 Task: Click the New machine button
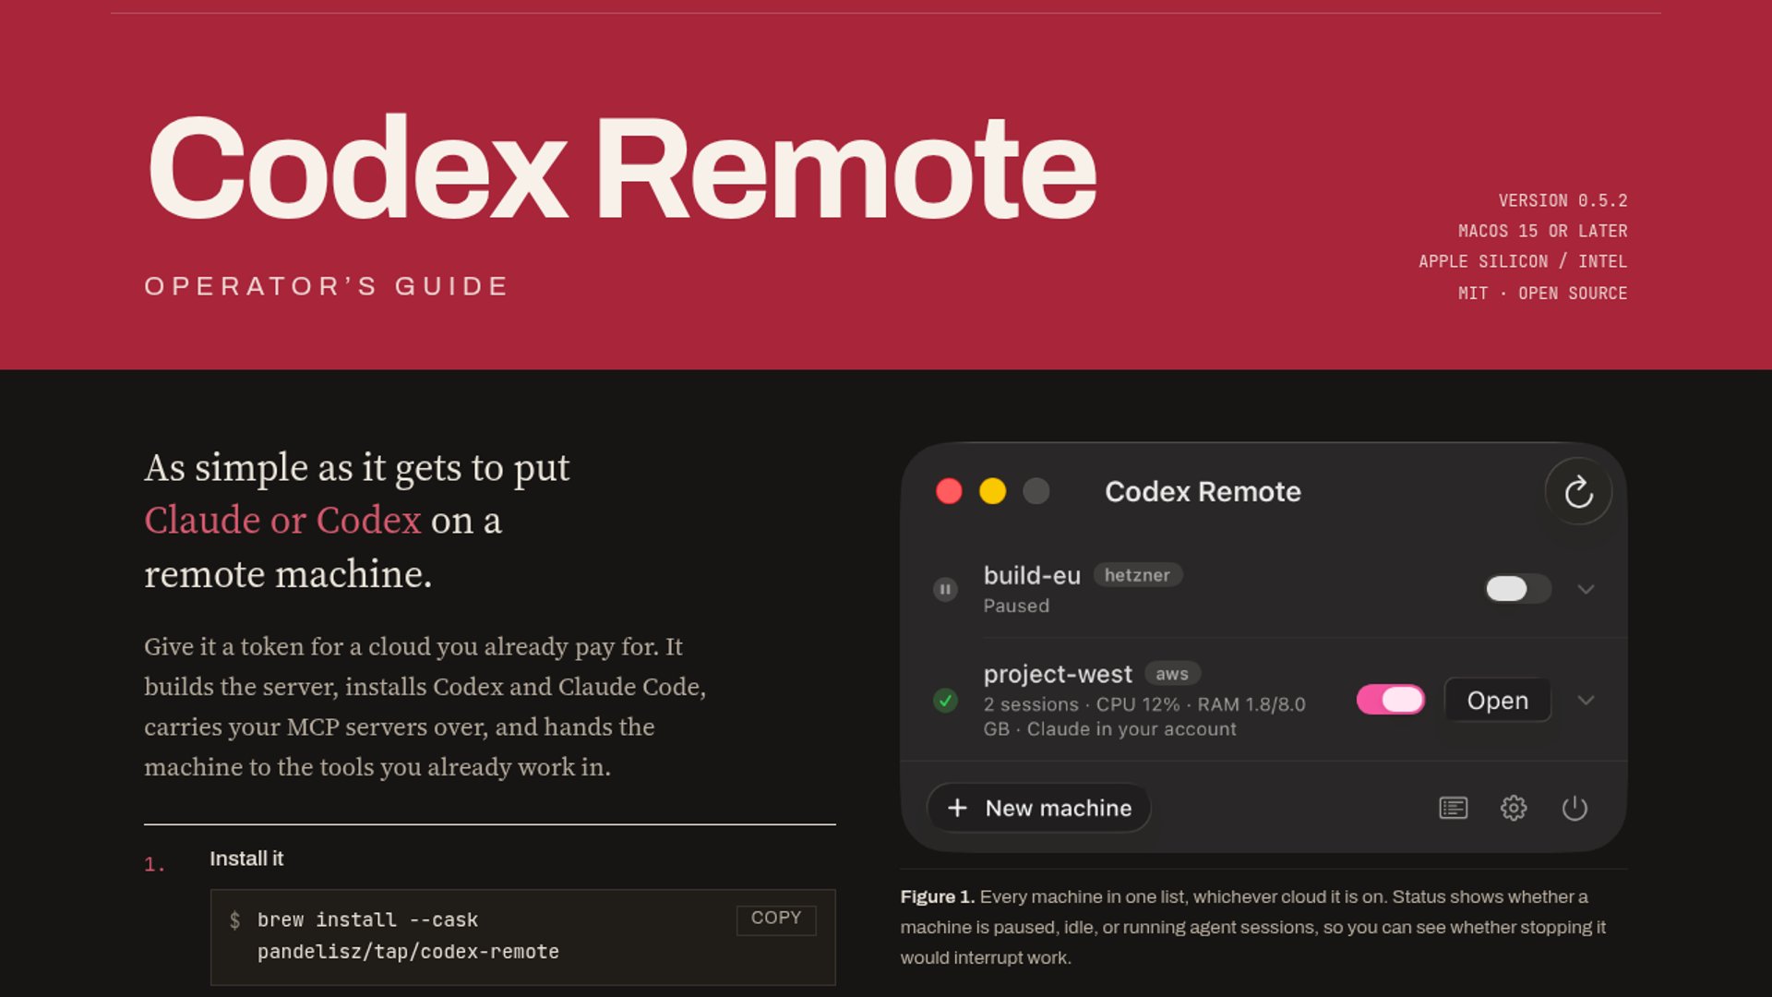(1039, 809)
